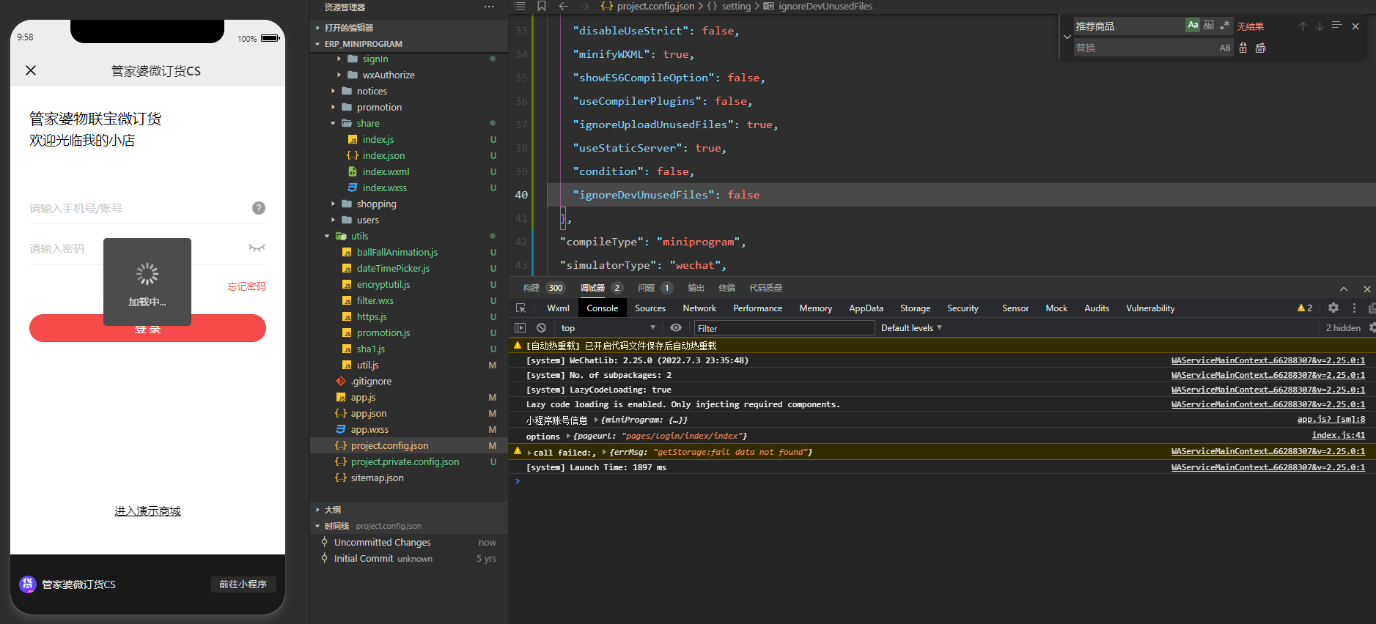Open app.json in the file tree
Viewport: 1376px width, 624px height.
tap(368, 414)
